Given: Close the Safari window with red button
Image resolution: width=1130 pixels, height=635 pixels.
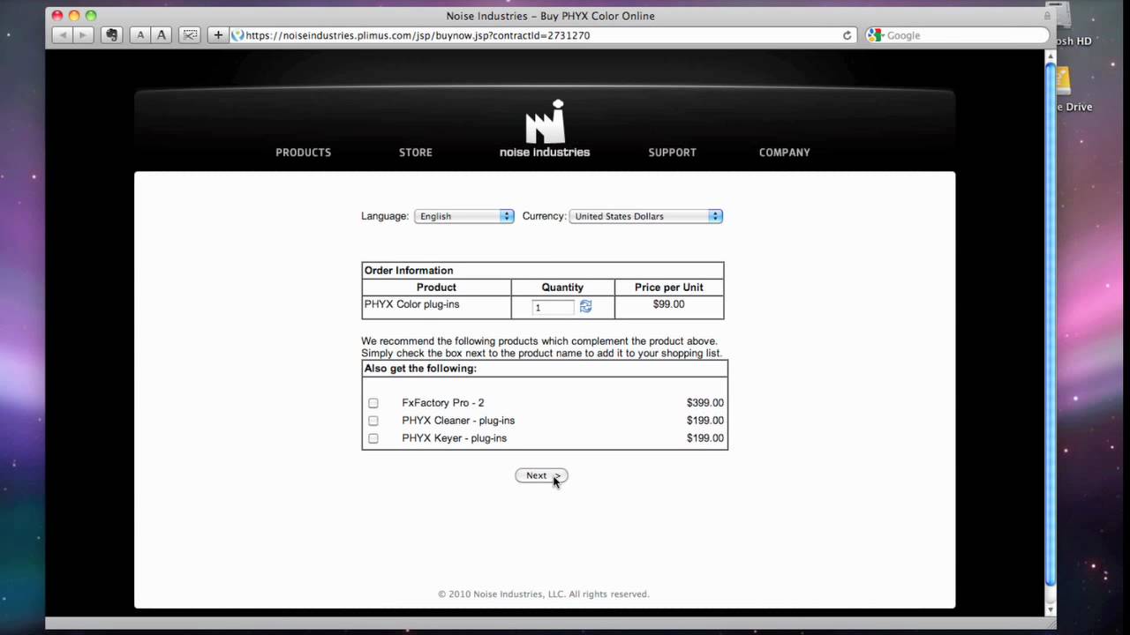Looking at the screenshot, I should [x=57, y=16].
